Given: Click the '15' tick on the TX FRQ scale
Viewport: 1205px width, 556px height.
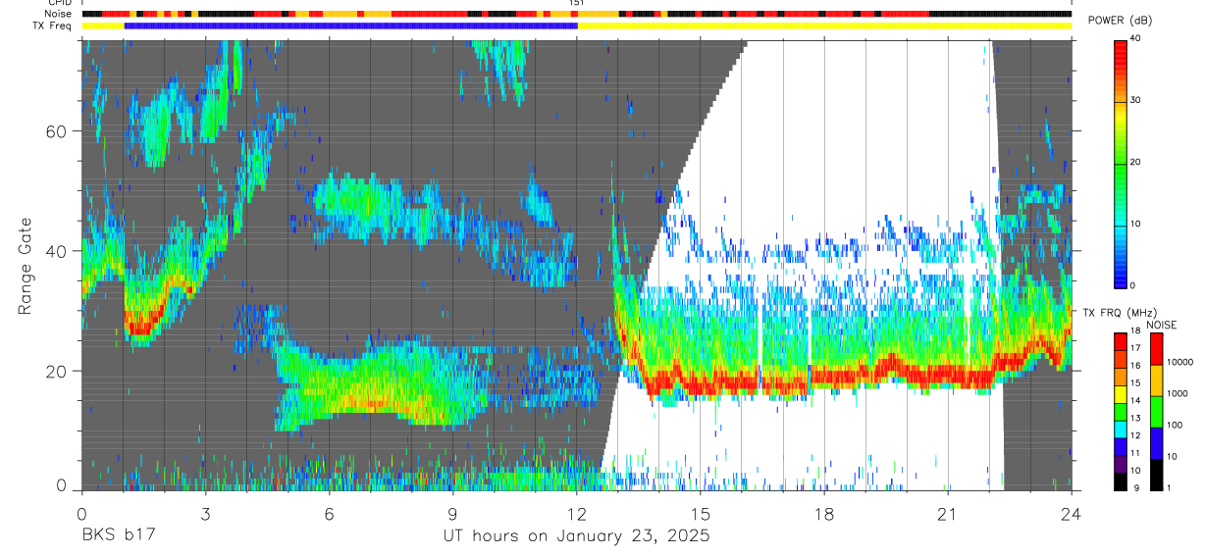Looking at the screenshot, I should tap(1136, 384).
